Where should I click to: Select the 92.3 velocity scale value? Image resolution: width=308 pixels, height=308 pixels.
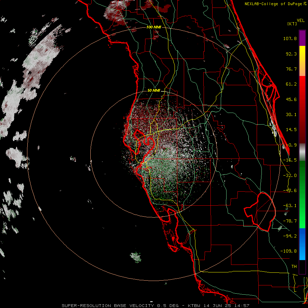tap(291, 54)
